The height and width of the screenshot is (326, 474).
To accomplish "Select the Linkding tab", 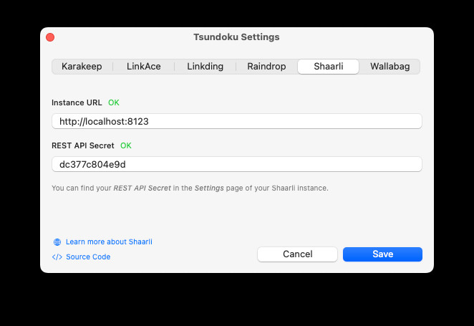I will point(205,67).
